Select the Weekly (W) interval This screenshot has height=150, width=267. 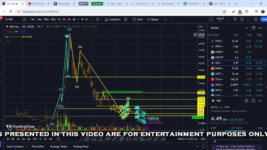[83, 20]
